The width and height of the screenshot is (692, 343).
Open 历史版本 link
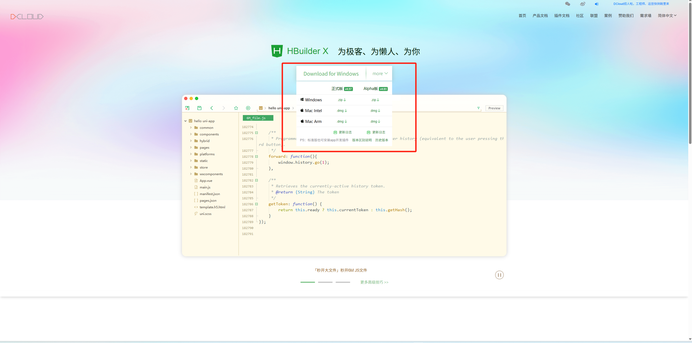pyautogui.click(x=382, y=140)
